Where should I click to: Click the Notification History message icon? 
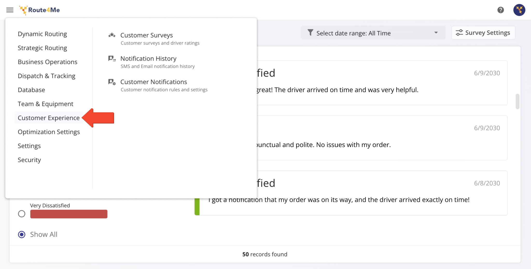click(111, 59)
